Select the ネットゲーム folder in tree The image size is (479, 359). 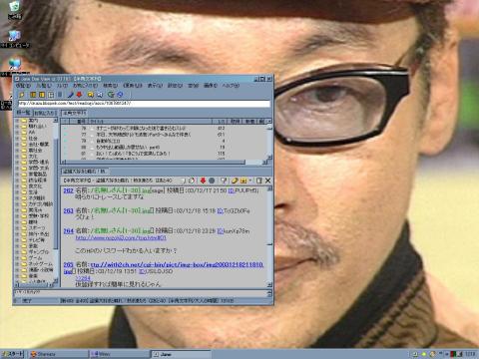[40, 264]
